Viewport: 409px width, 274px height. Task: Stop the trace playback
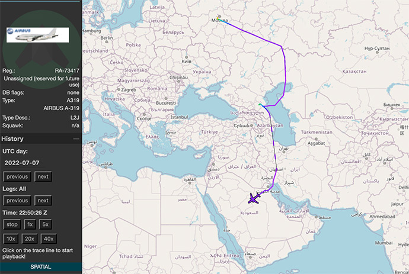[12, 225]
